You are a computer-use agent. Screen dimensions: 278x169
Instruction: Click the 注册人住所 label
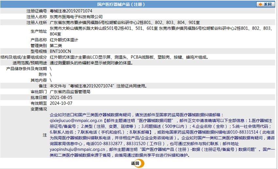[x=37, y=22]
